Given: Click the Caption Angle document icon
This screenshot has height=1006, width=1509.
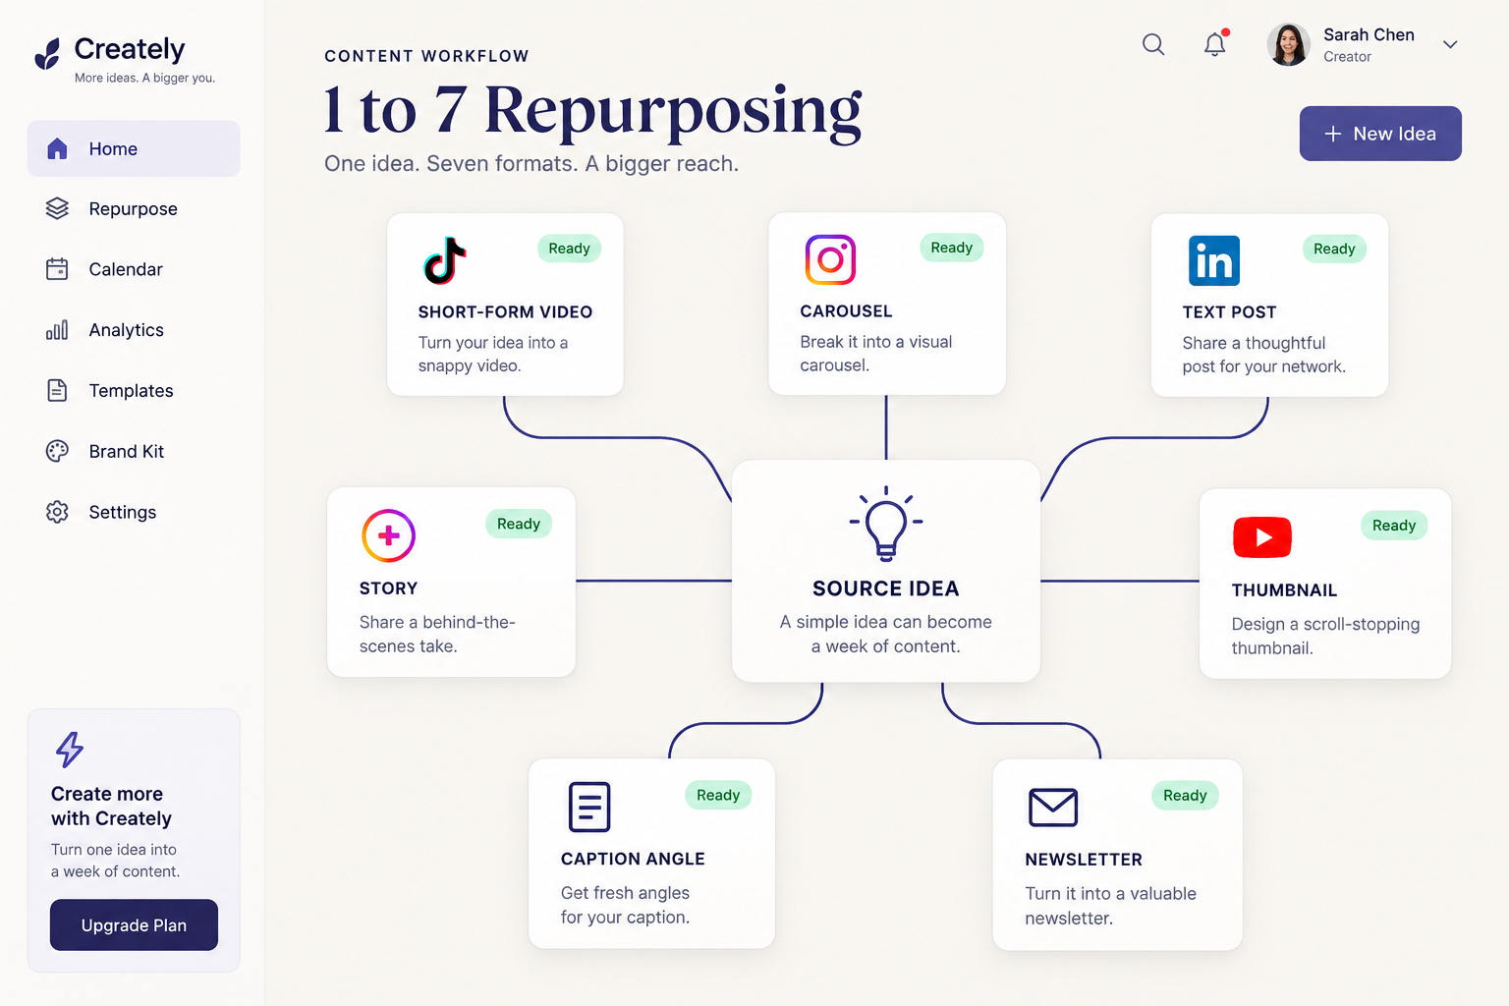Looking at the screenshot, I should (589, 807).
